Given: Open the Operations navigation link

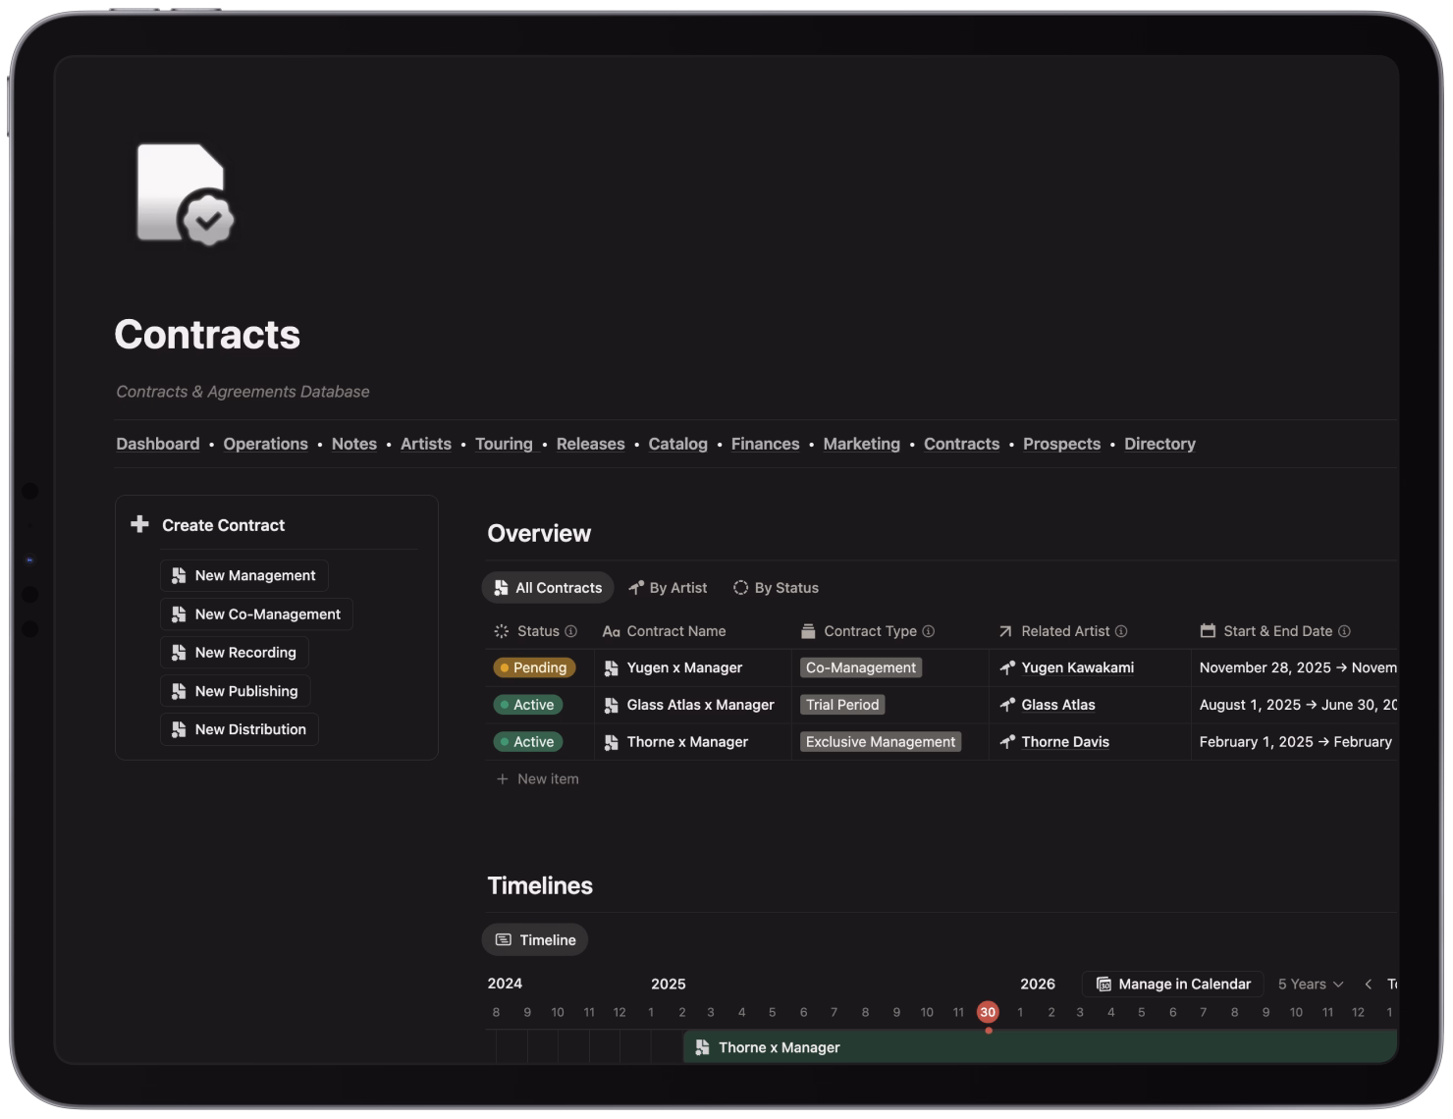Looking at the screenshot, I should (x=266, y=444).
